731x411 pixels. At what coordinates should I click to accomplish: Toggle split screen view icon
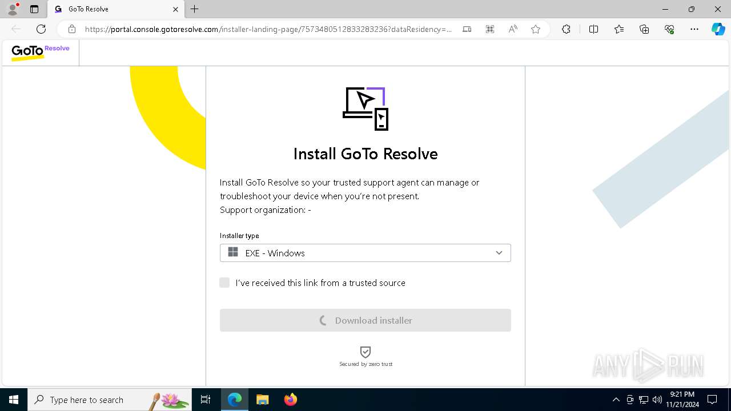pyautogui.click(x=593, y=29)
